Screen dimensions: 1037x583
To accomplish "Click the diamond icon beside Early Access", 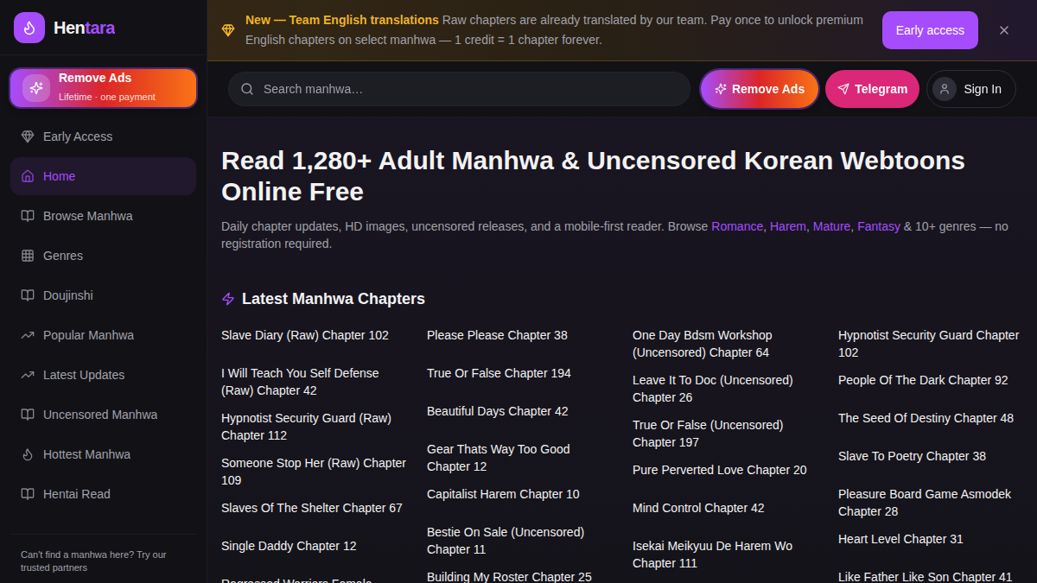I will (28, 136).
